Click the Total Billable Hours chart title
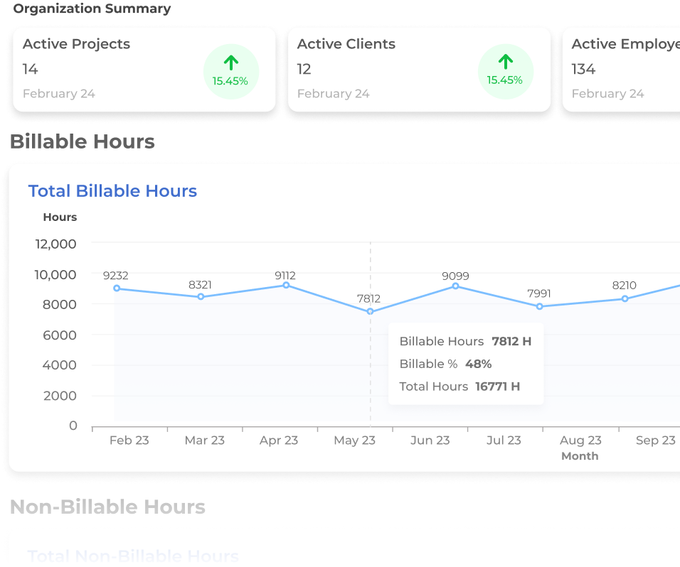 (113, 191)
